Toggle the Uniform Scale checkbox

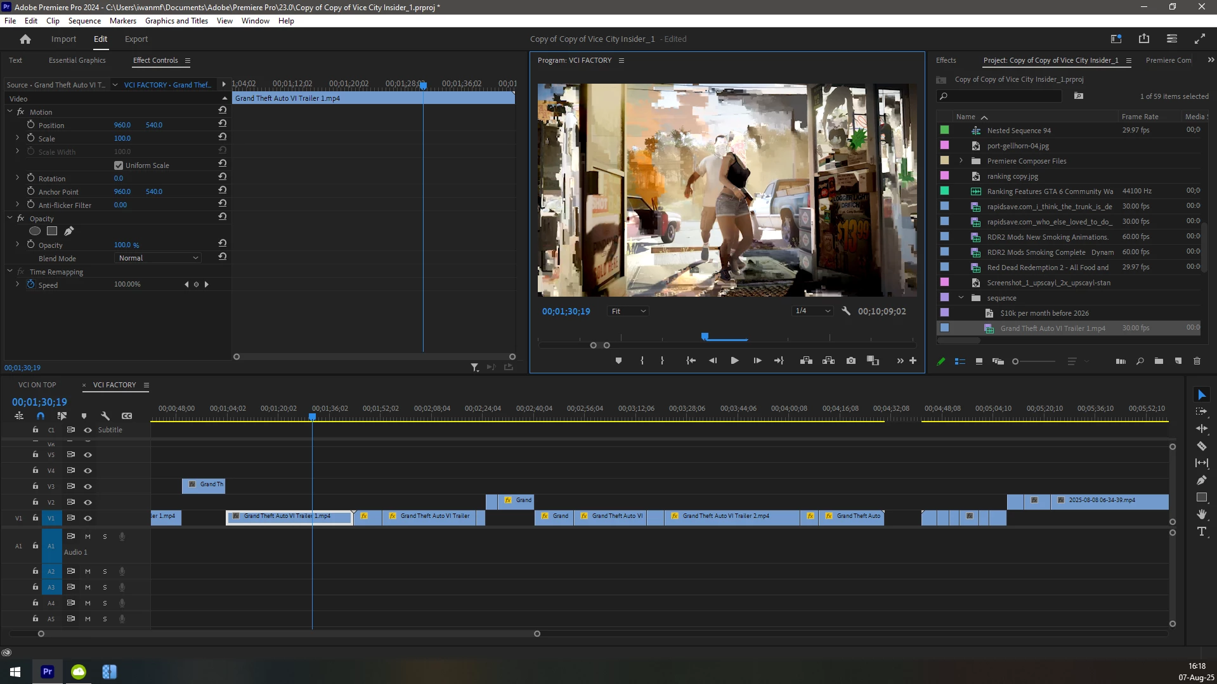click(119, 165)
